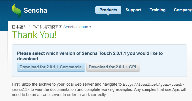Viewport: 192px width, 101px height.
Task: Open the Support navigation item
Action: [x=133, y=10]
